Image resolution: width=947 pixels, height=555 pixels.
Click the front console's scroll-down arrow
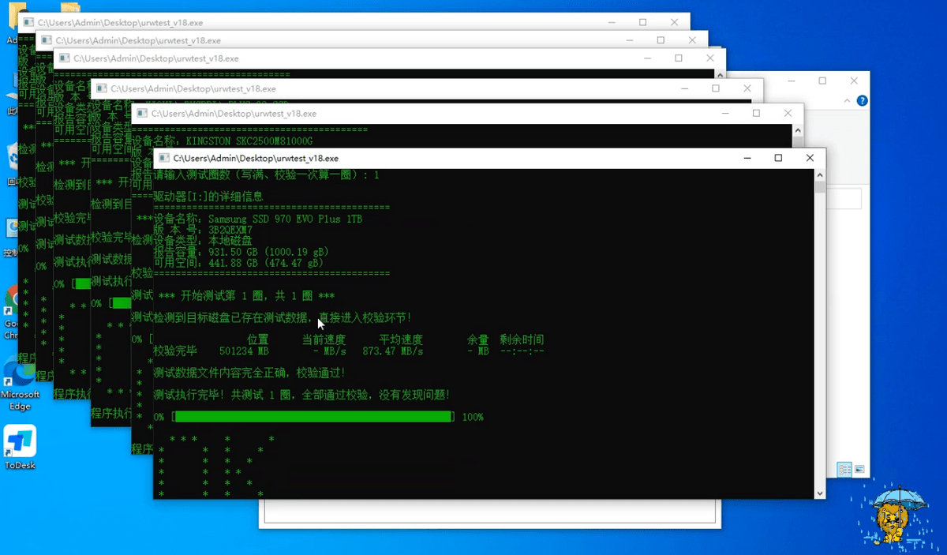pos(820,493)
